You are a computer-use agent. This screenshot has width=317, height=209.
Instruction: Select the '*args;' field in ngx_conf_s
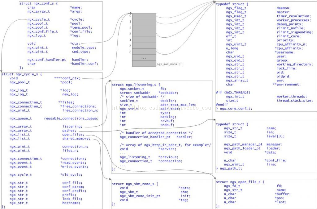[76, 11]
